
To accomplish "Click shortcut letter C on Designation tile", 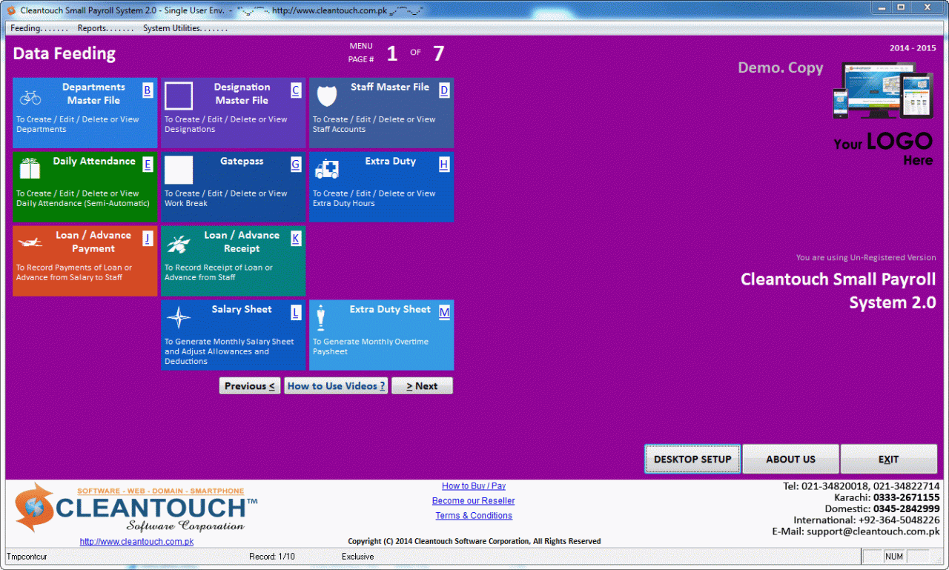I will pos(296,90).
